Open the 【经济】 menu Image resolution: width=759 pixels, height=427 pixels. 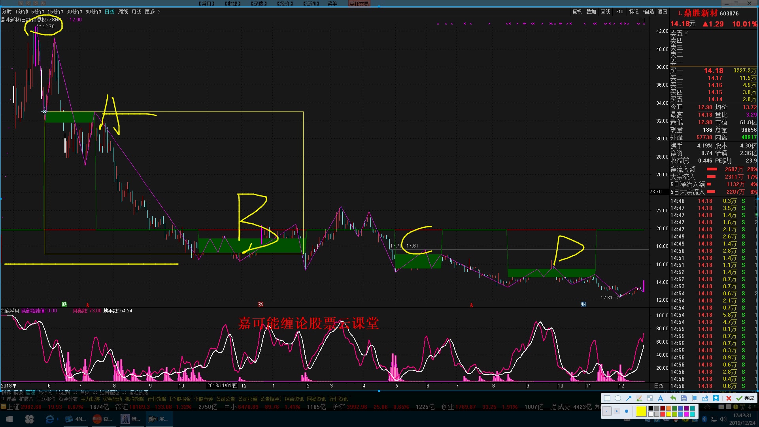point(285,4)
